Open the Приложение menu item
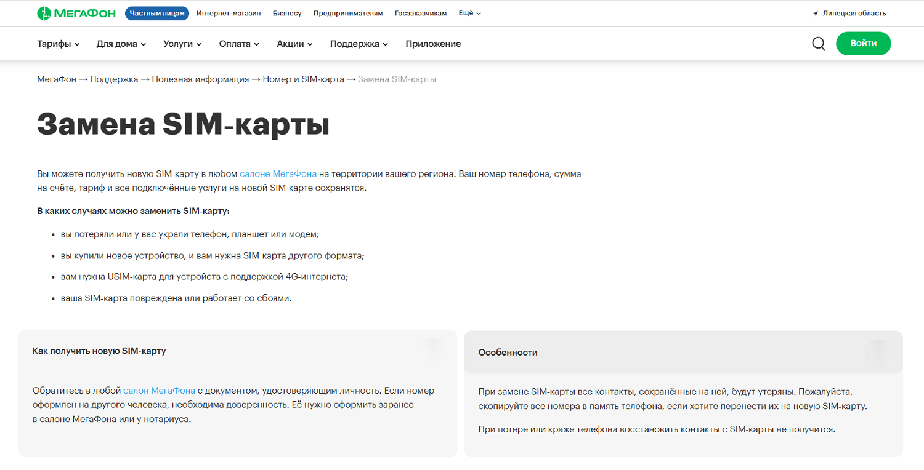The height and width of the screenshot is (470, 924). [x=433, y=44]
